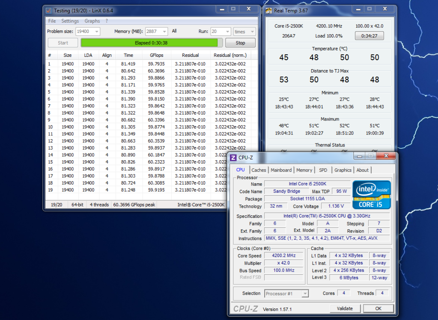The width and height of the screenshot is (438, 320).
Task: Maximize the LinX window
Action: pyautogui.click(x=233, y=9)
